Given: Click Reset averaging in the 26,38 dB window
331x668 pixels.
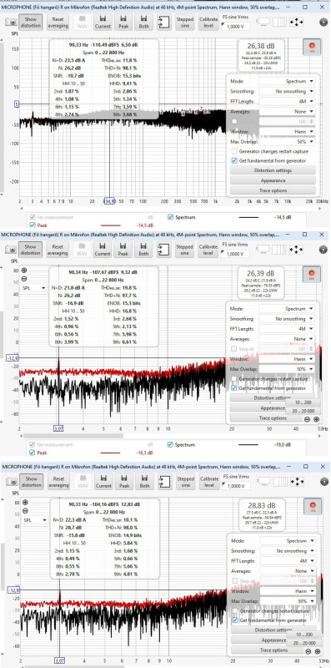Looking at the screenshot, I should point(58,23).
